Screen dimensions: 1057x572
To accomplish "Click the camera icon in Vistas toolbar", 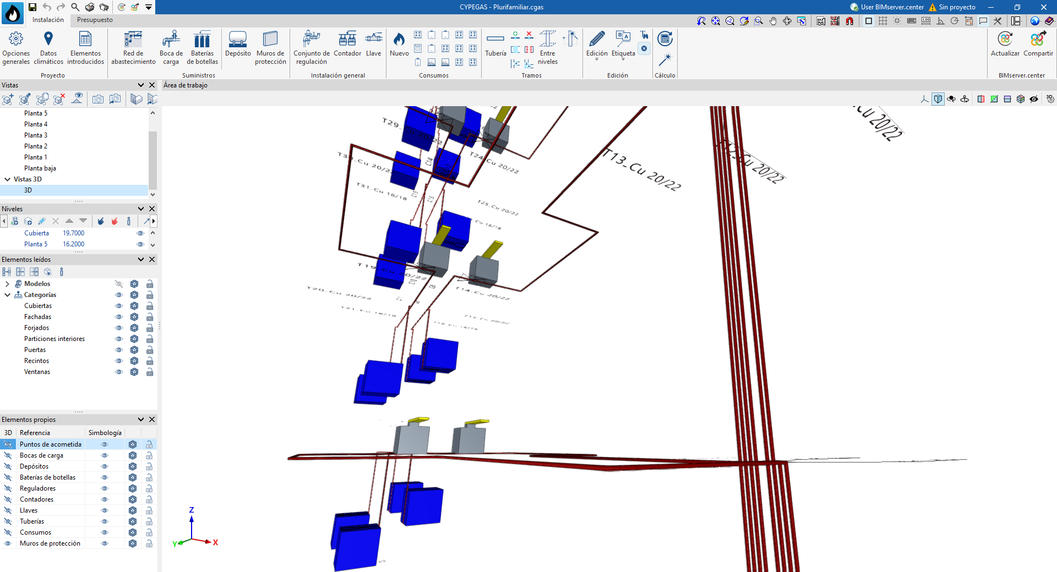I will pyautogui.click(x=98, y=99).
